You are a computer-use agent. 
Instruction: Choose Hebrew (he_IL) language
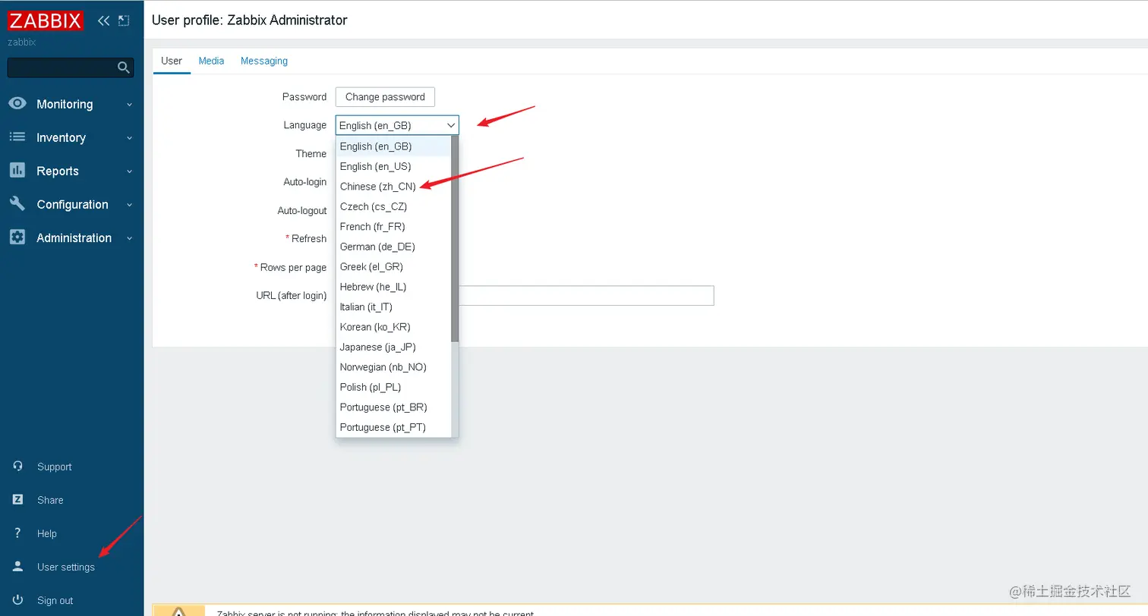coord(394,287)
